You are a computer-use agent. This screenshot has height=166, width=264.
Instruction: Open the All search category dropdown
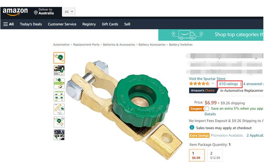(x=69, y=12)
